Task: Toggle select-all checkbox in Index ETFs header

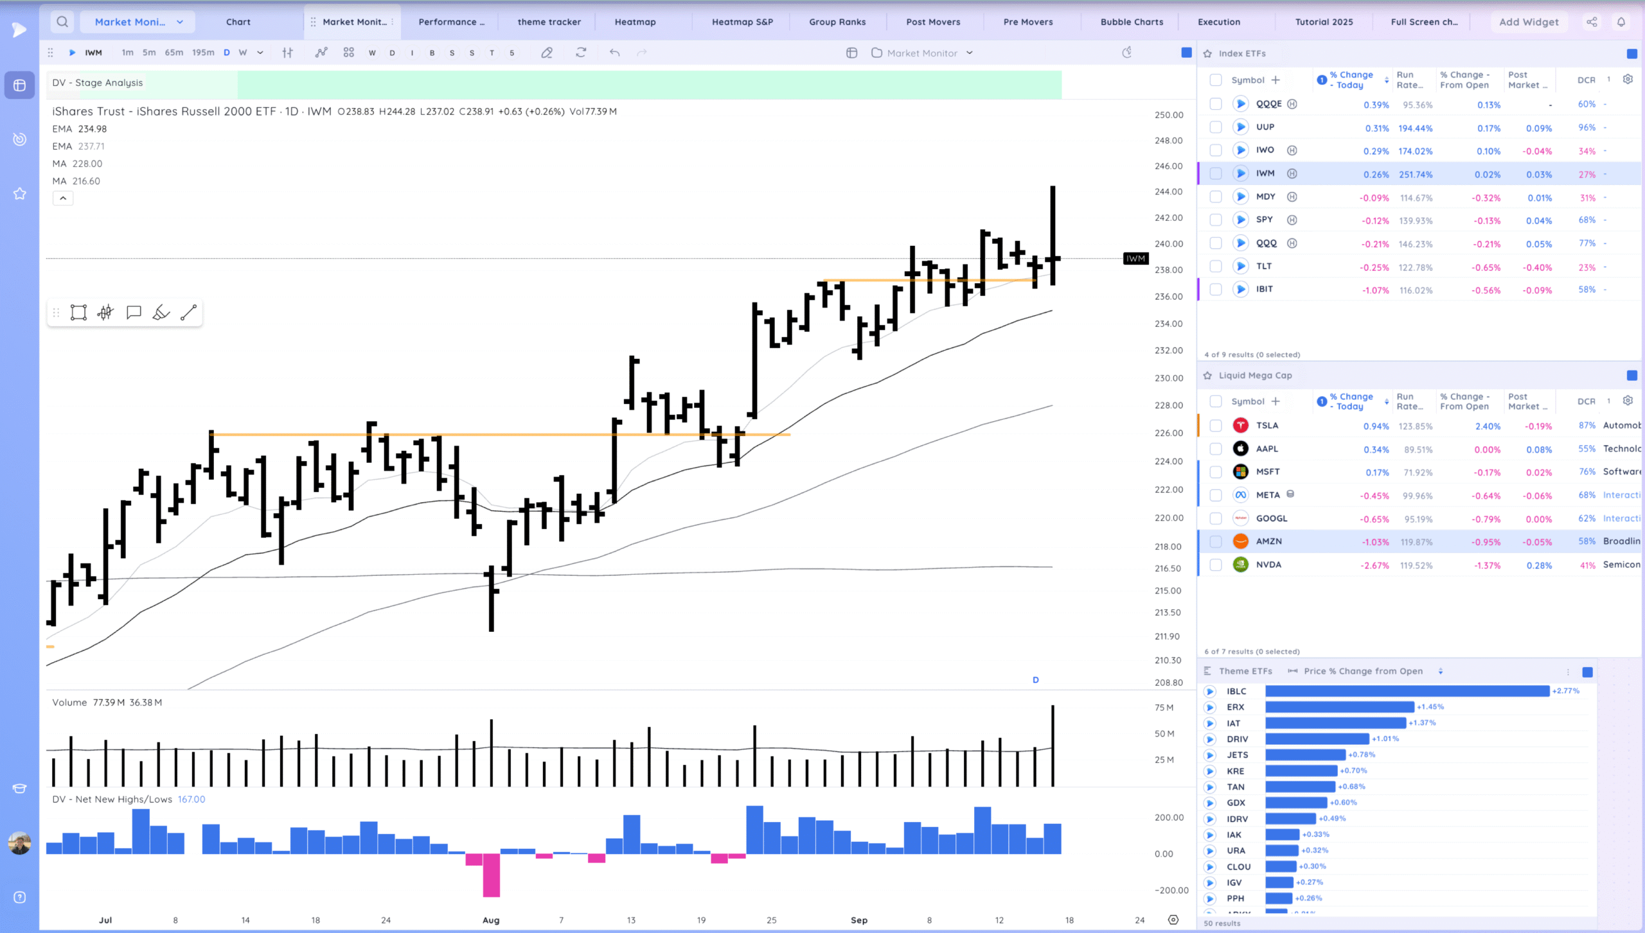Action: (1216, 80)
